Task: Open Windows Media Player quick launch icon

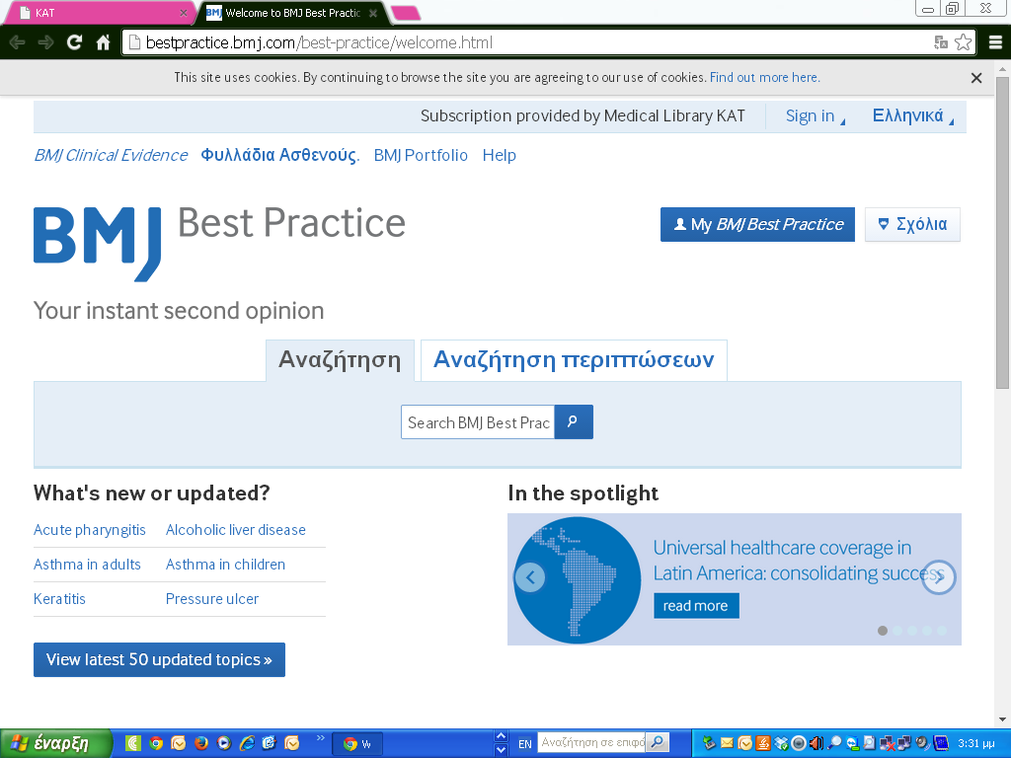Action: (x=224, y=743)
